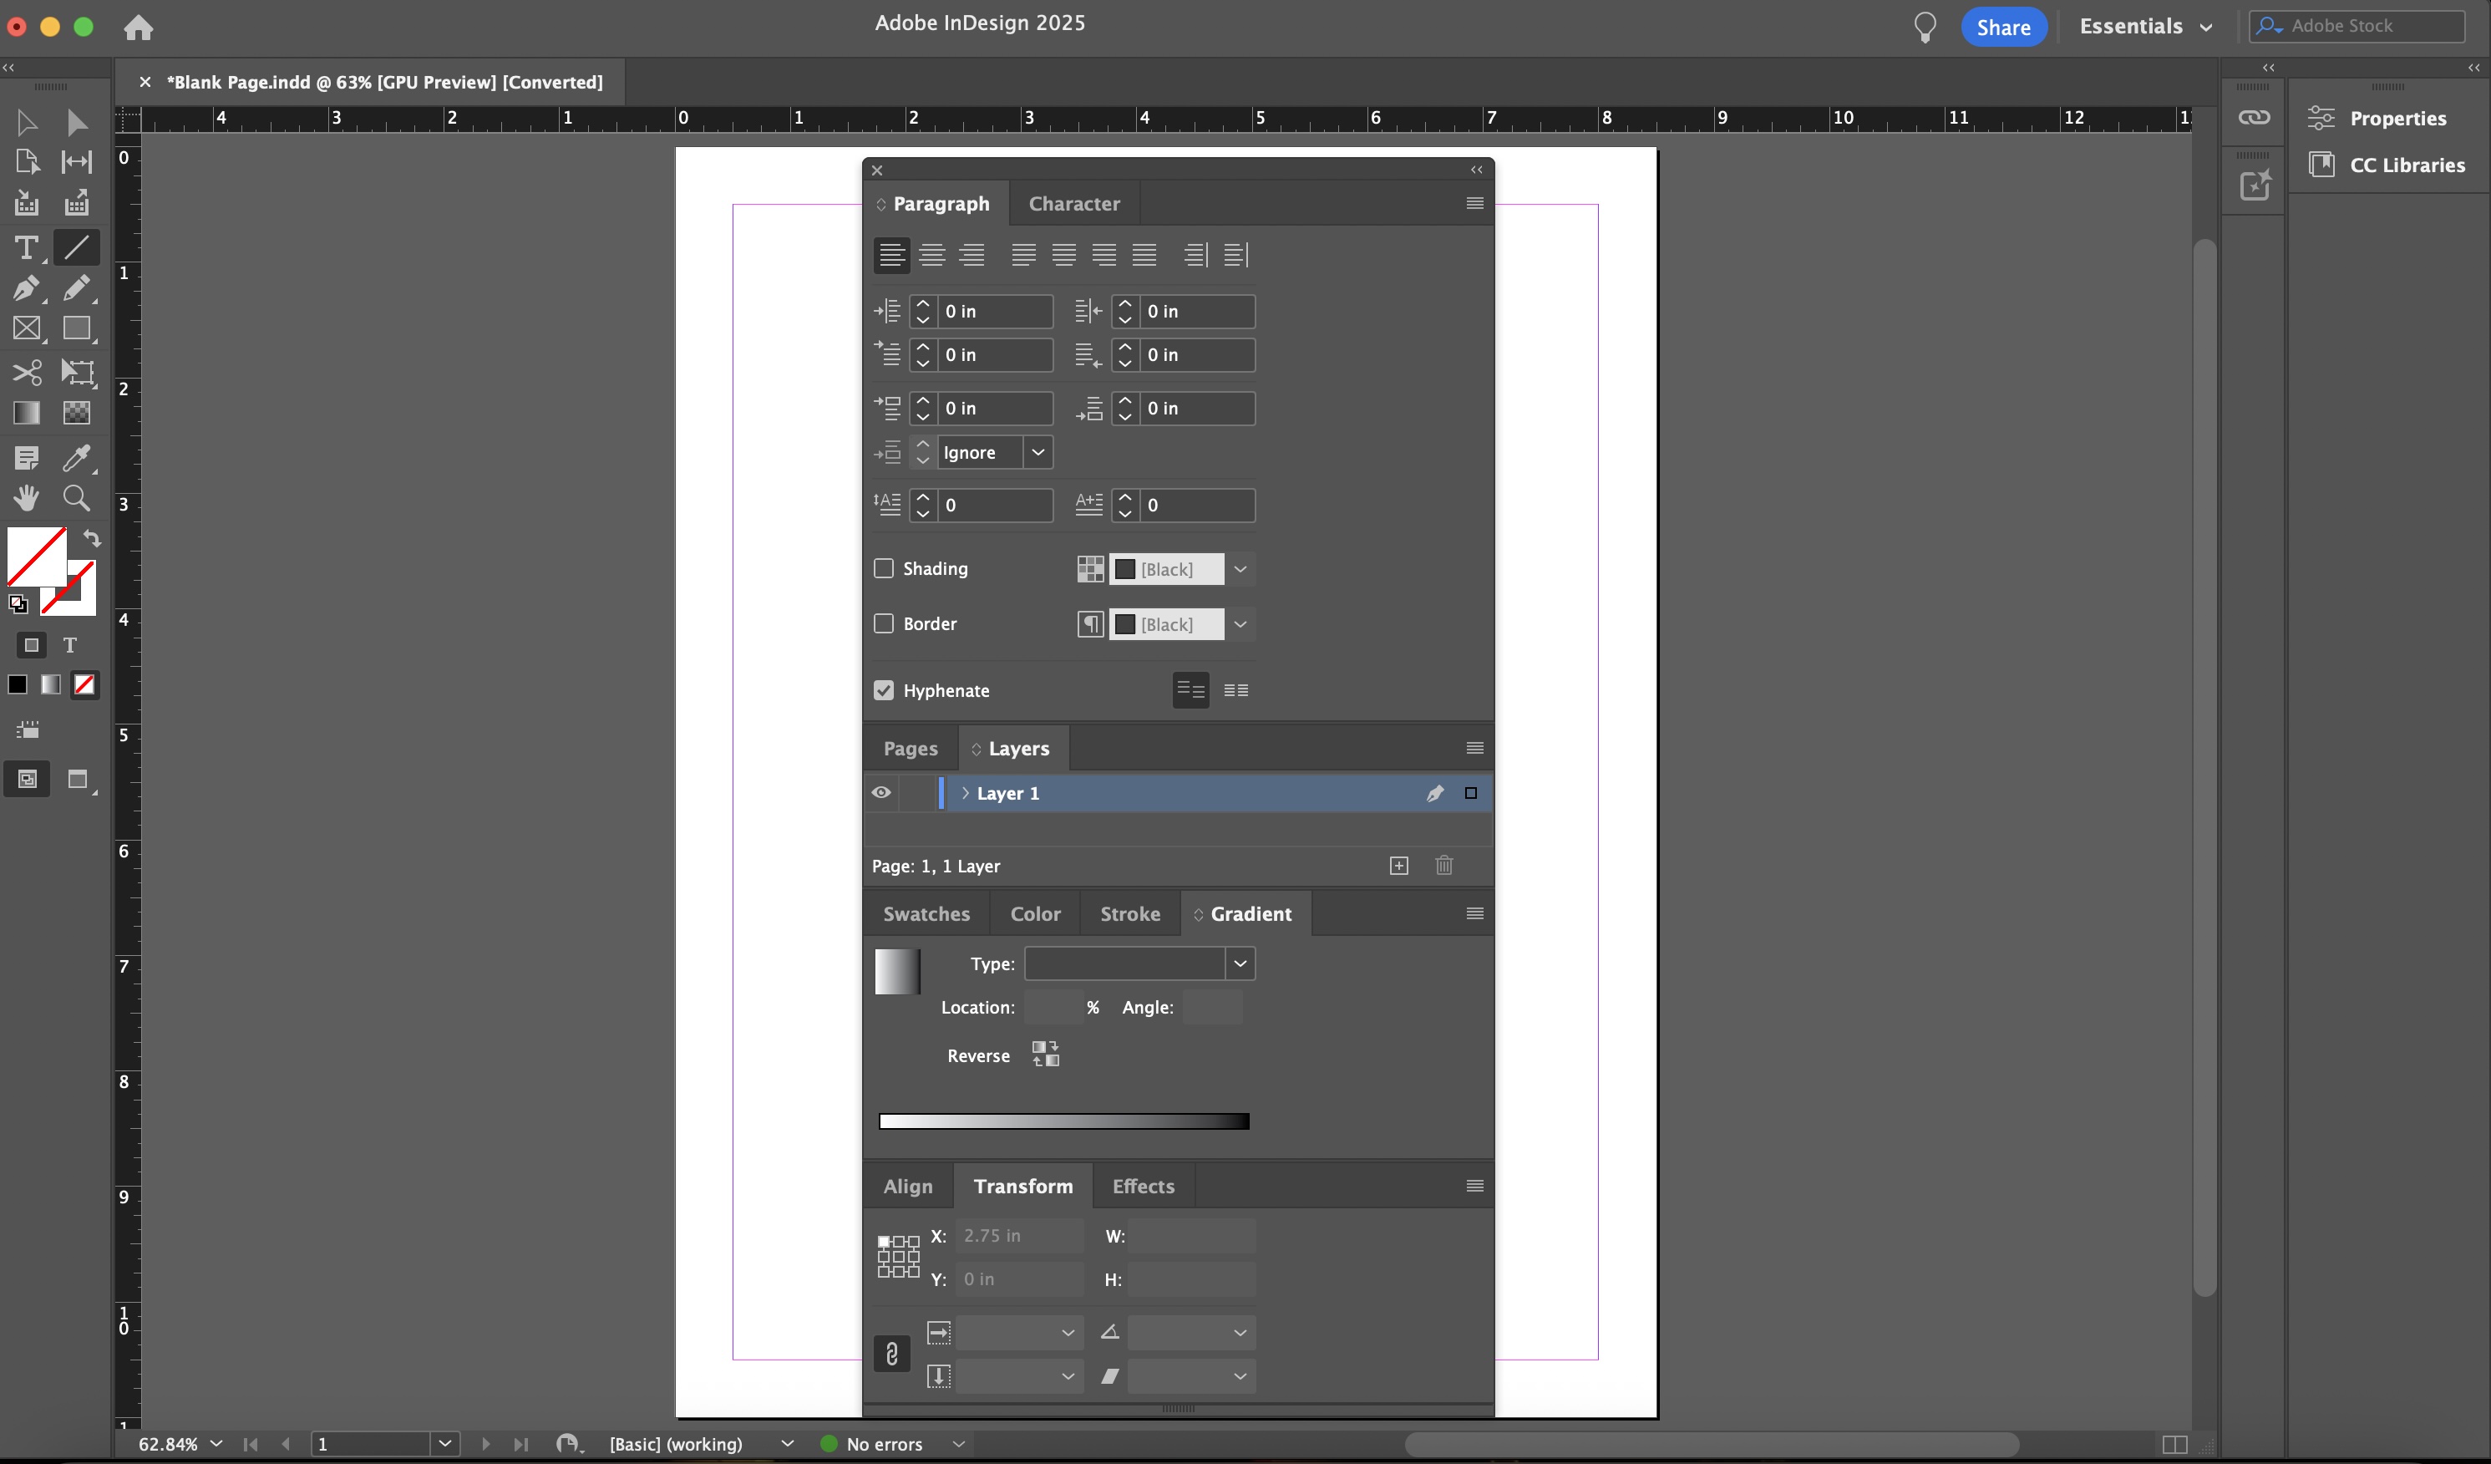Viewport: 2491px width, 1464px height.
Task: Select the Hand tool
Action: click(x=26, y=498)
